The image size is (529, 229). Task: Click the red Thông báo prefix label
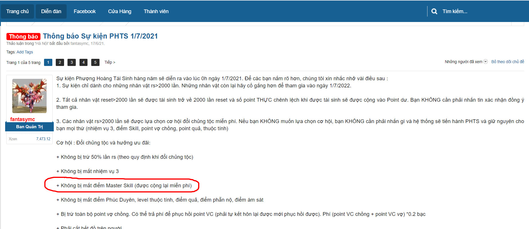23,37
